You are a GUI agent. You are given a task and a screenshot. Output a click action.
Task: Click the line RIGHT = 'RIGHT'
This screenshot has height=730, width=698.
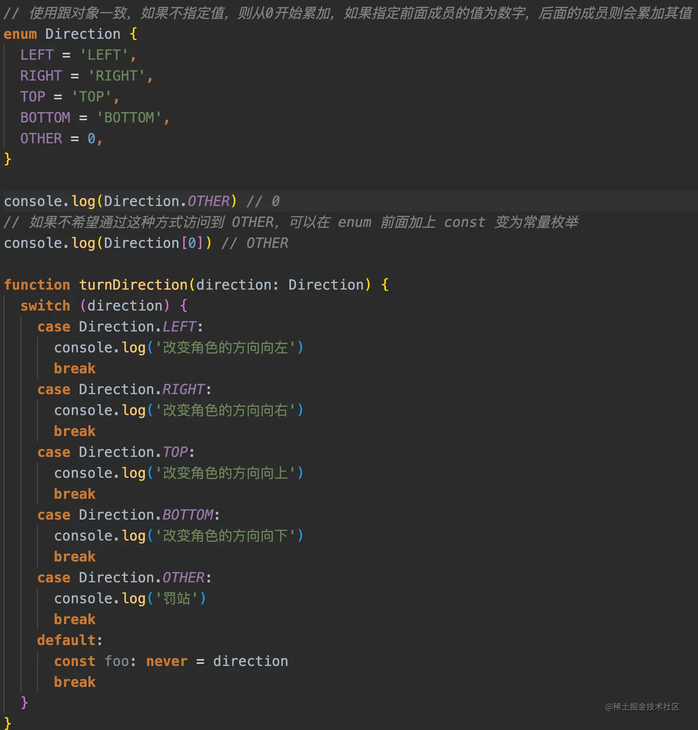[86, 76]
